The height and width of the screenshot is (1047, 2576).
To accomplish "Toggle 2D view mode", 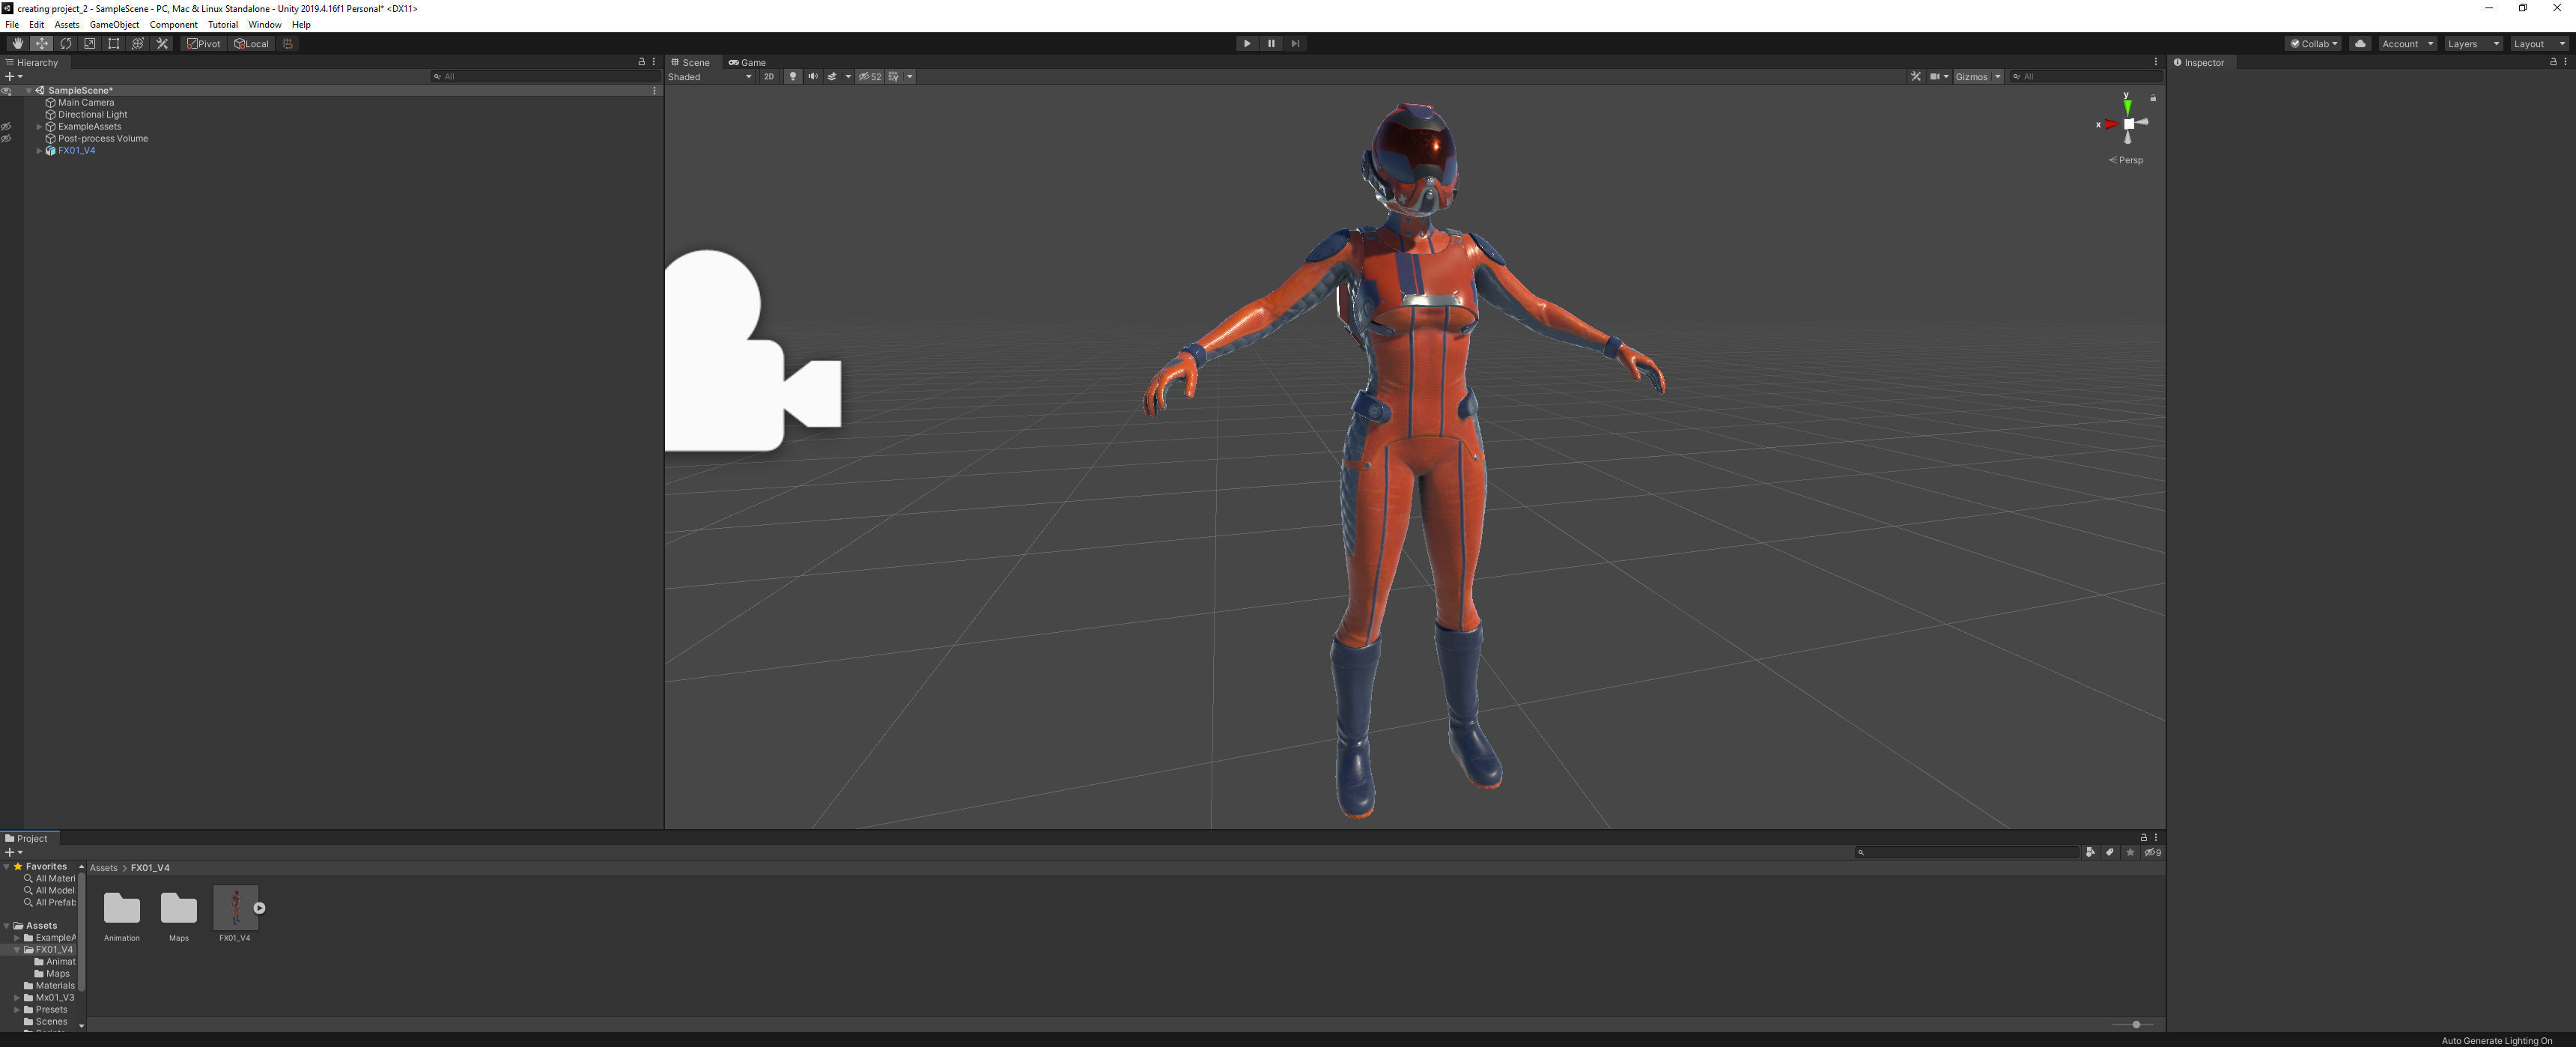I will (x=769, y=77).
